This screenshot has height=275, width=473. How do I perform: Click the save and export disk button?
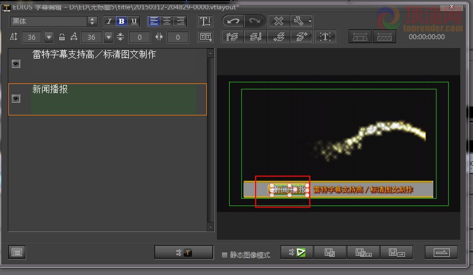tap(396, 252)
